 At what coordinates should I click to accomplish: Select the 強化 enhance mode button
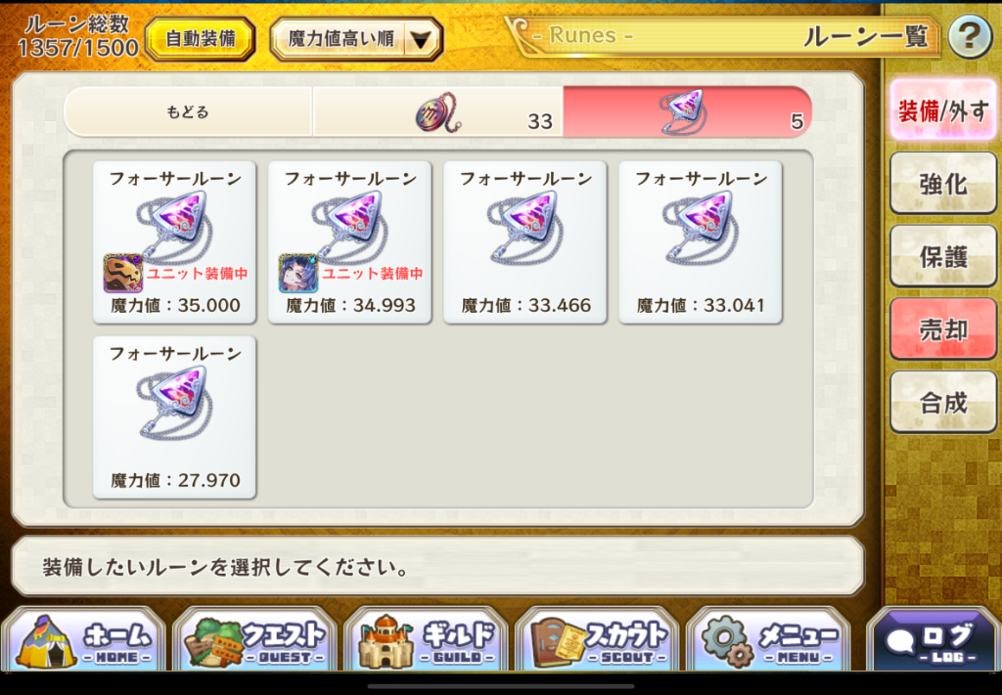943,184
